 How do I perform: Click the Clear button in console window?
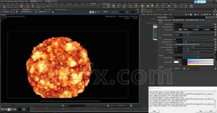(x=201, y=111)
